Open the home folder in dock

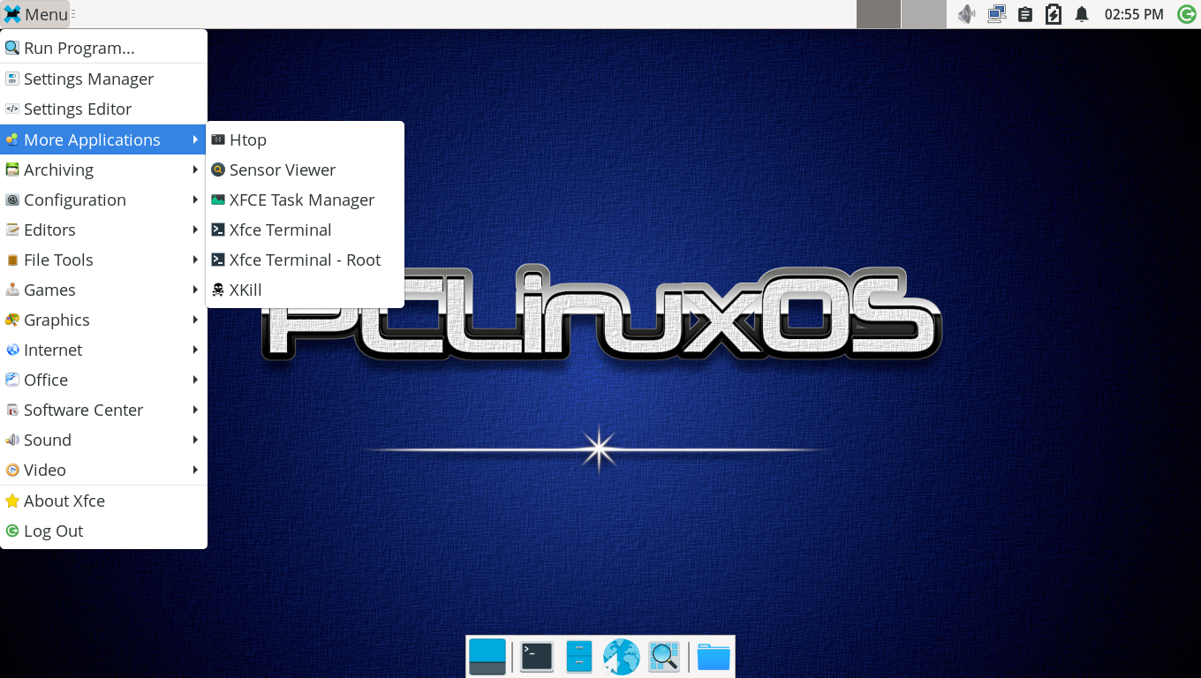[x=714, y=657]
